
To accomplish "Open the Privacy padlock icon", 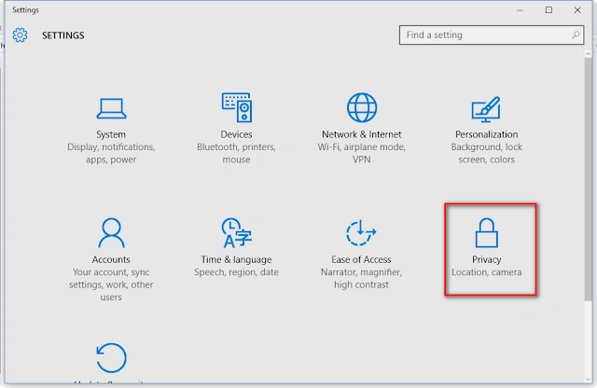I will tap(487, 232).
